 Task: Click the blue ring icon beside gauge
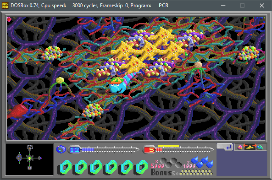click(61, 149)
